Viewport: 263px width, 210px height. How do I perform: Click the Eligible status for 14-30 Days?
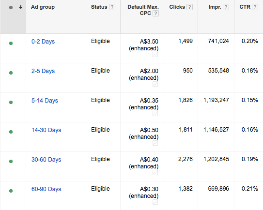pos(100,130)
